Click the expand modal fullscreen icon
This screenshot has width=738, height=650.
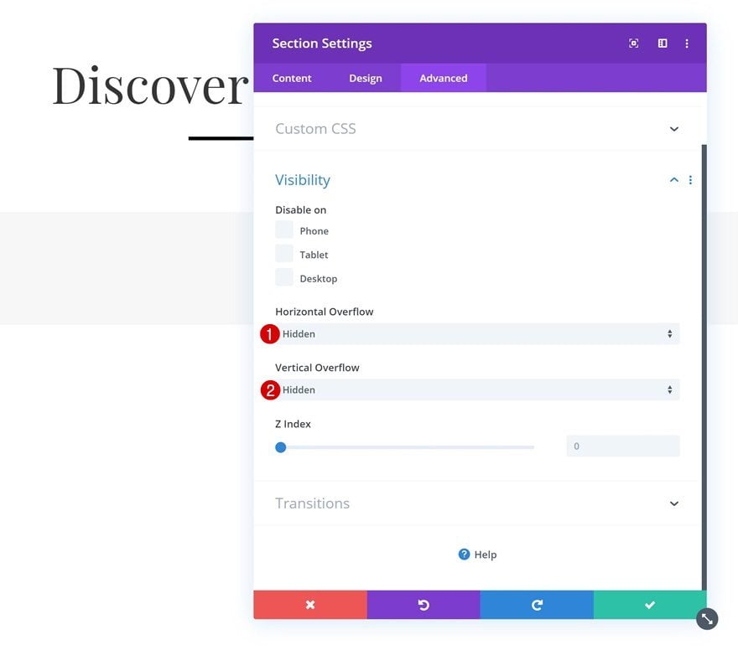pos(633,44)
